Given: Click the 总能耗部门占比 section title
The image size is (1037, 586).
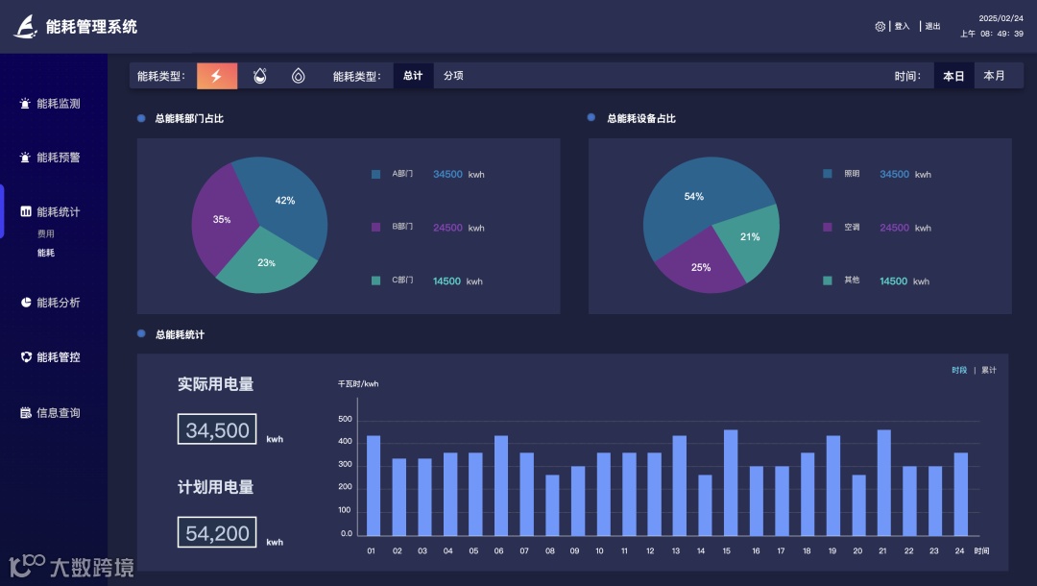Looking at the screenshot, I should click(x=189, y=118).
